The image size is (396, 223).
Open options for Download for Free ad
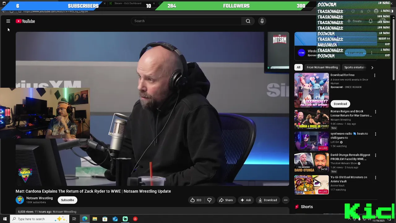375,75
